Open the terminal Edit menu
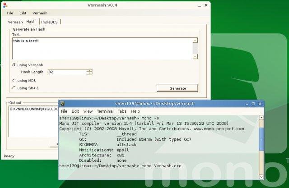Screen dimensions: 289x188 [75, 111]
